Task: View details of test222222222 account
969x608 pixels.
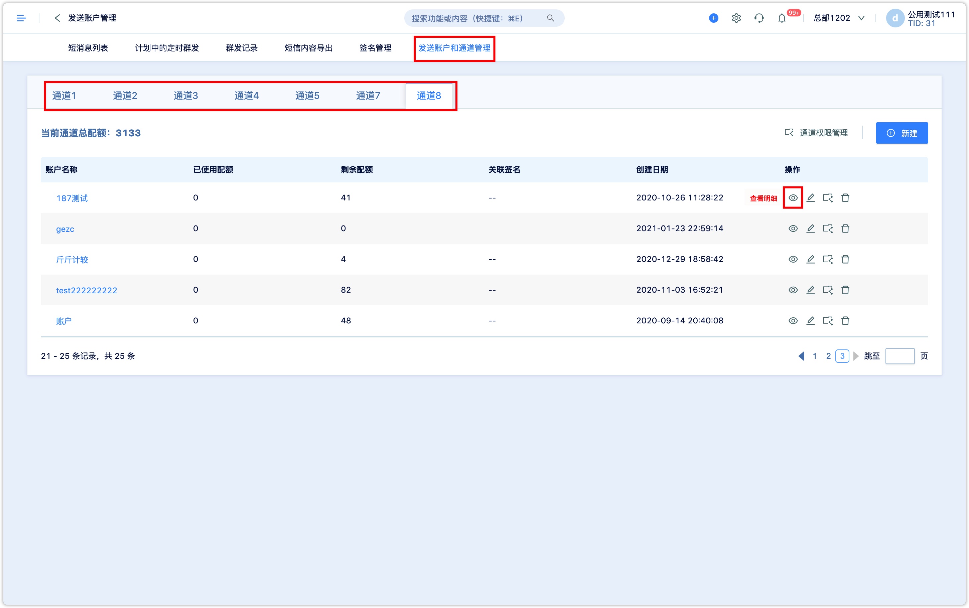Action: pos(793,290)
